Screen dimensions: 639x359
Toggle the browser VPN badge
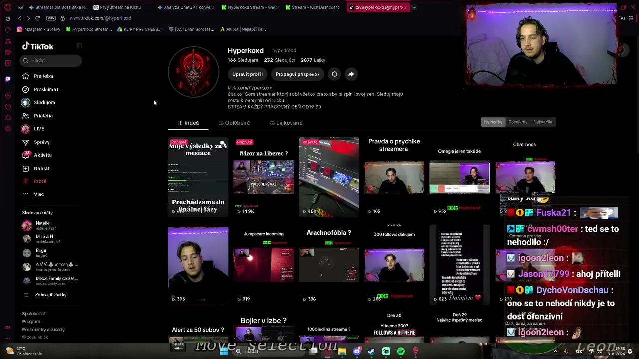point(51,18)
